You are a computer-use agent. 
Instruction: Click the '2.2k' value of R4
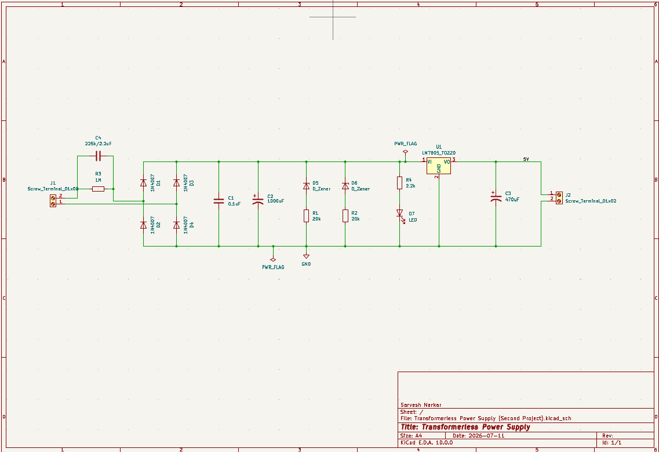click(x=410, y=186)
